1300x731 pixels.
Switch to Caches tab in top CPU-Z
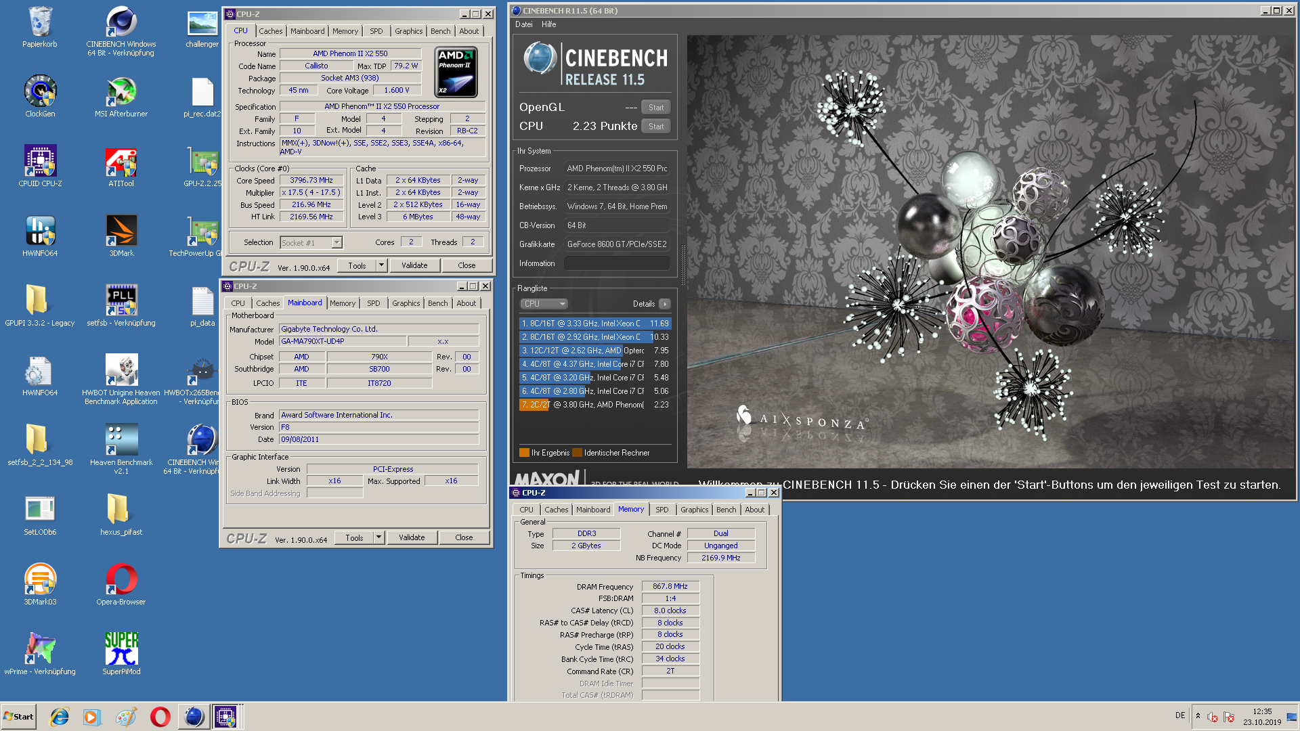(x=271, y=31)
